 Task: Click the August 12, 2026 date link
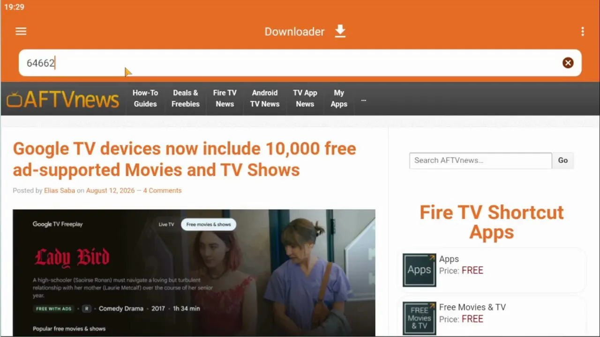point(110,190)
